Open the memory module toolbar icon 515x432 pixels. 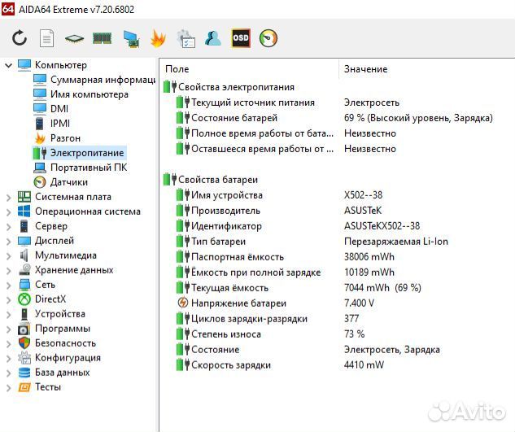click(103, 38)
